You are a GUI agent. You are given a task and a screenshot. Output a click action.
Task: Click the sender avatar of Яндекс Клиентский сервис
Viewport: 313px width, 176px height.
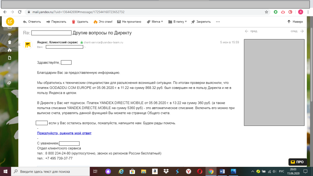[28, 45]
